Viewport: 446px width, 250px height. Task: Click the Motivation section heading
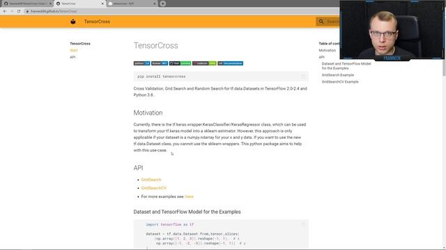coord(148,112)
